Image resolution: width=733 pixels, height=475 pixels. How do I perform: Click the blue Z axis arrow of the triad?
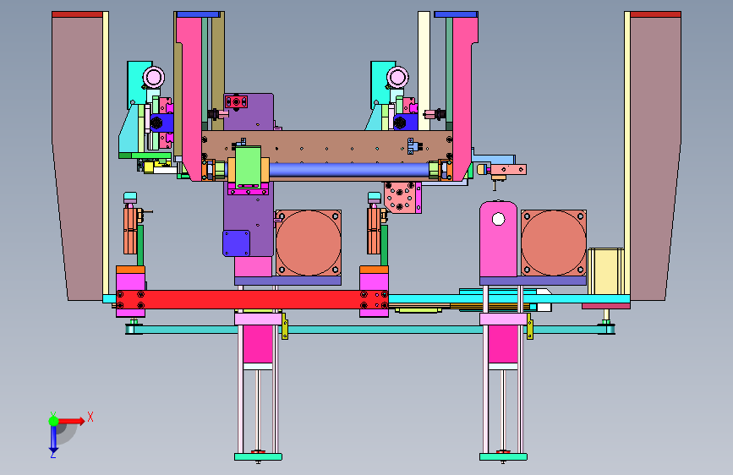pyautogui.click(x=53, y=439)
